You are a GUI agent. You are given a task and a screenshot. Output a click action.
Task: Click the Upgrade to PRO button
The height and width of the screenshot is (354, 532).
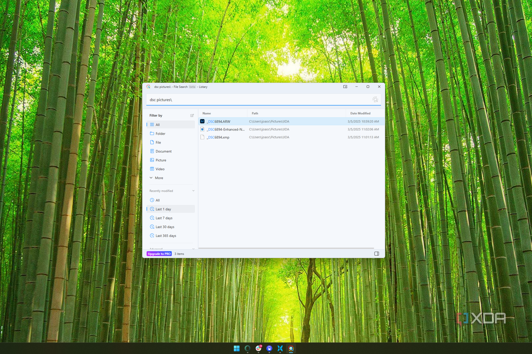click(159, 254)
